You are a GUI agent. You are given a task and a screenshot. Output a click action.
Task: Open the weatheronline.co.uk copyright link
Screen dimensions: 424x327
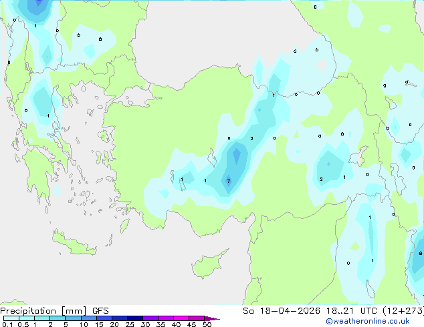click(367, 321)
